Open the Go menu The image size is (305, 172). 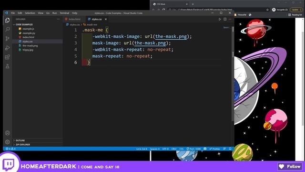pos(48,13)
